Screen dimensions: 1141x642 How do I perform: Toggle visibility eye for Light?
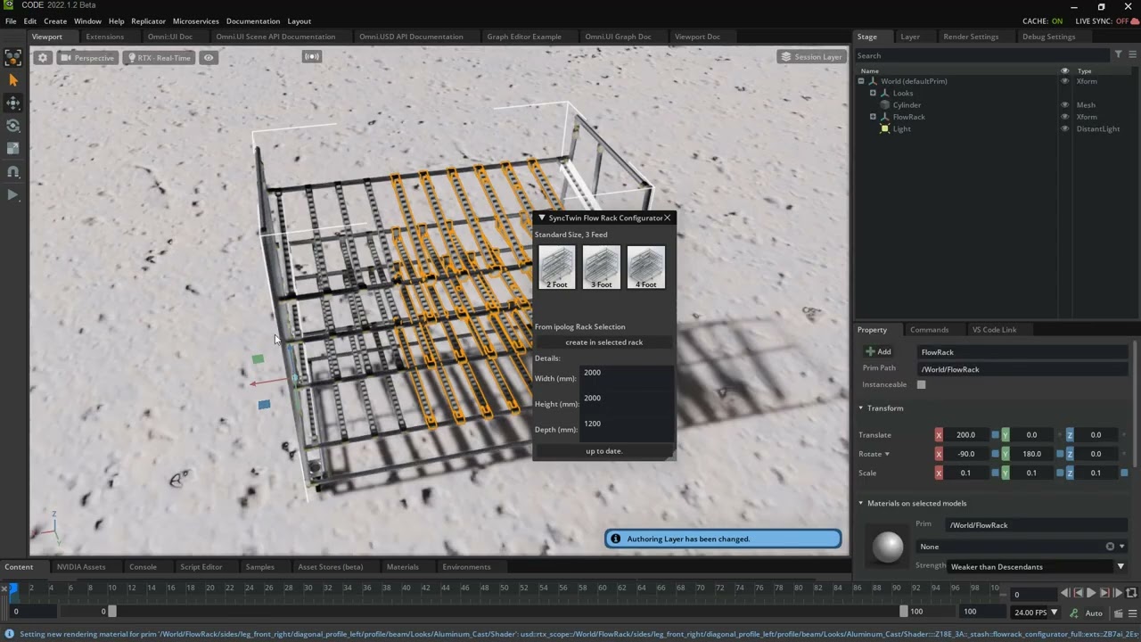coord(1064,129)
